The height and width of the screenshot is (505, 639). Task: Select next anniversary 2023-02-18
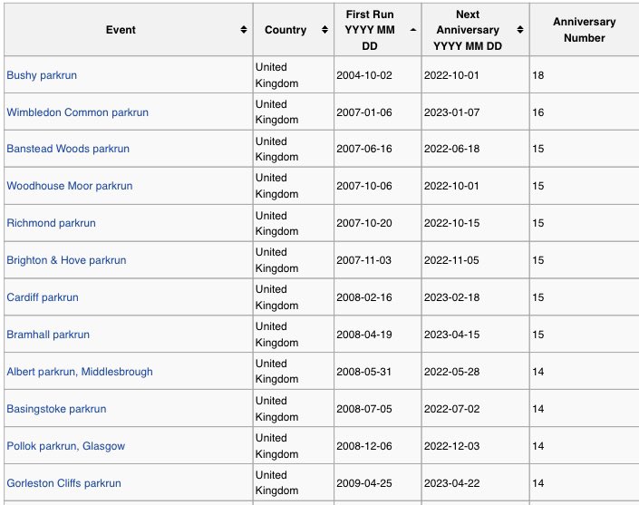[451, 297]
